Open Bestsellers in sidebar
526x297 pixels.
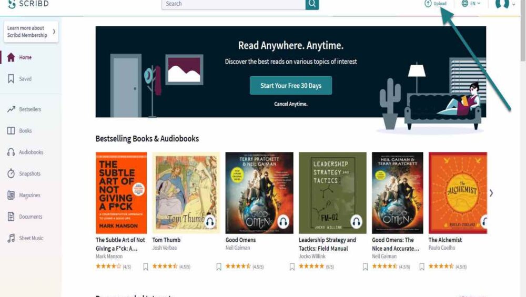pos(30,109)
